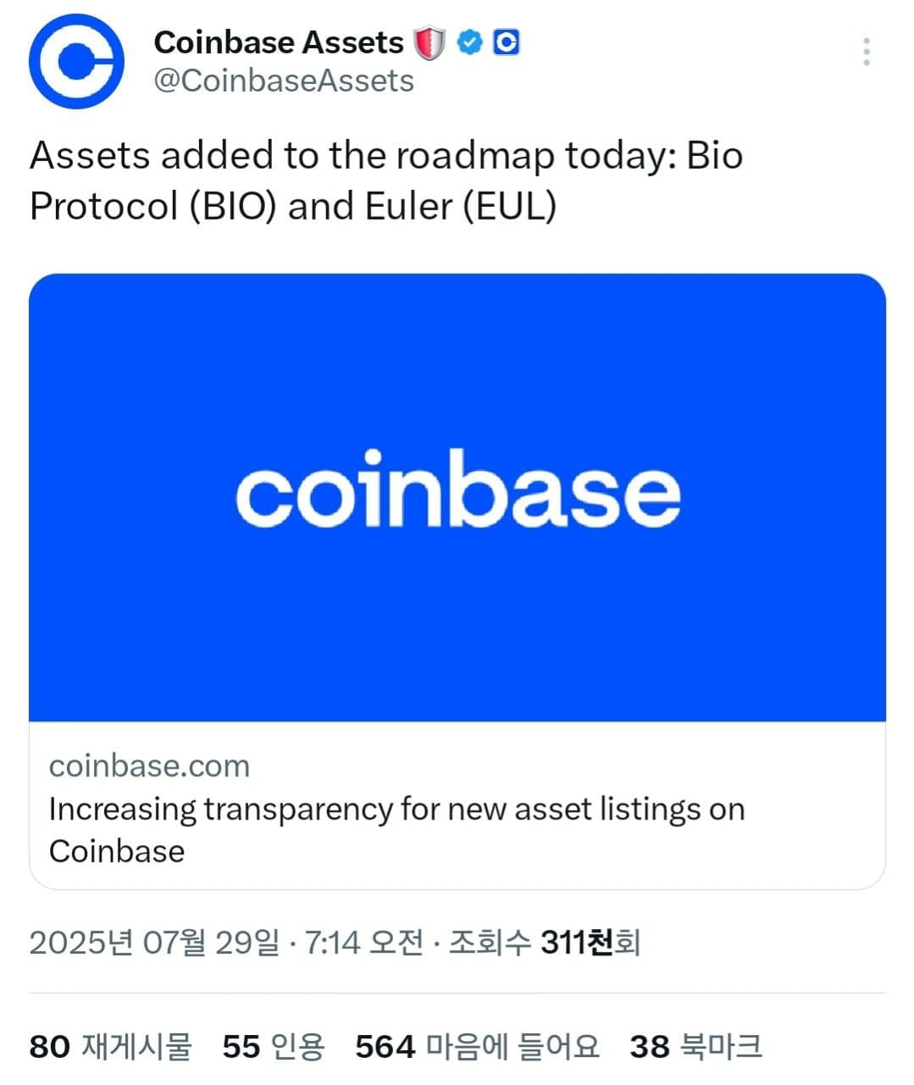Click the Coinbase Assets display name
The height and width of the screenshot is (1085, 914).
[278, 42]
